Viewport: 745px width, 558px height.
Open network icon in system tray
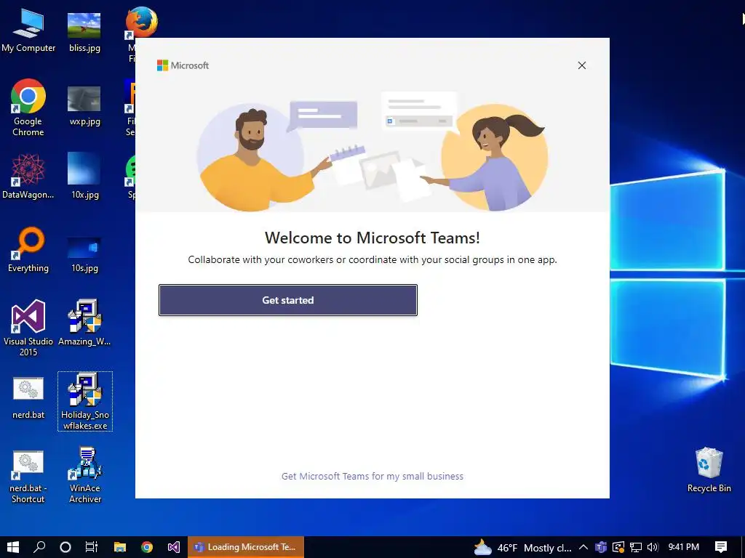click(x=636, y=548)
